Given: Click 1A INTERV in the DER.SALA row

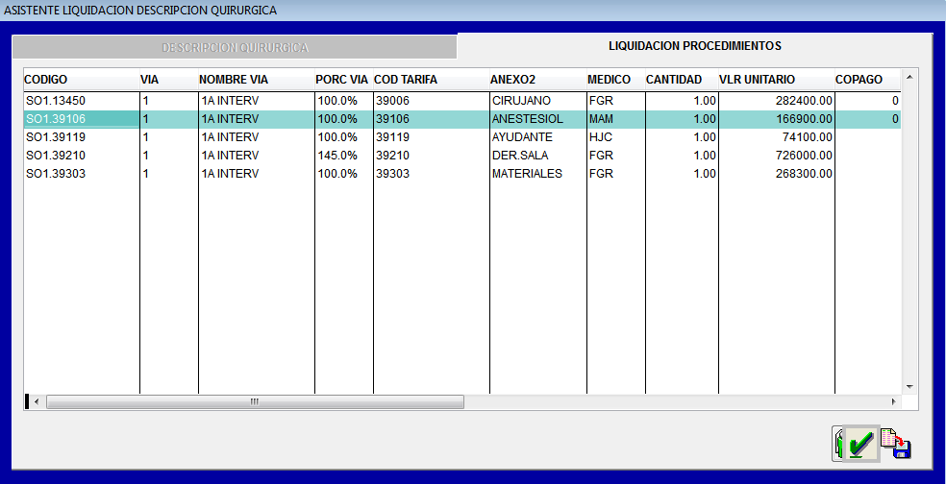Looking at the screenshot, I should coord(257,155).
